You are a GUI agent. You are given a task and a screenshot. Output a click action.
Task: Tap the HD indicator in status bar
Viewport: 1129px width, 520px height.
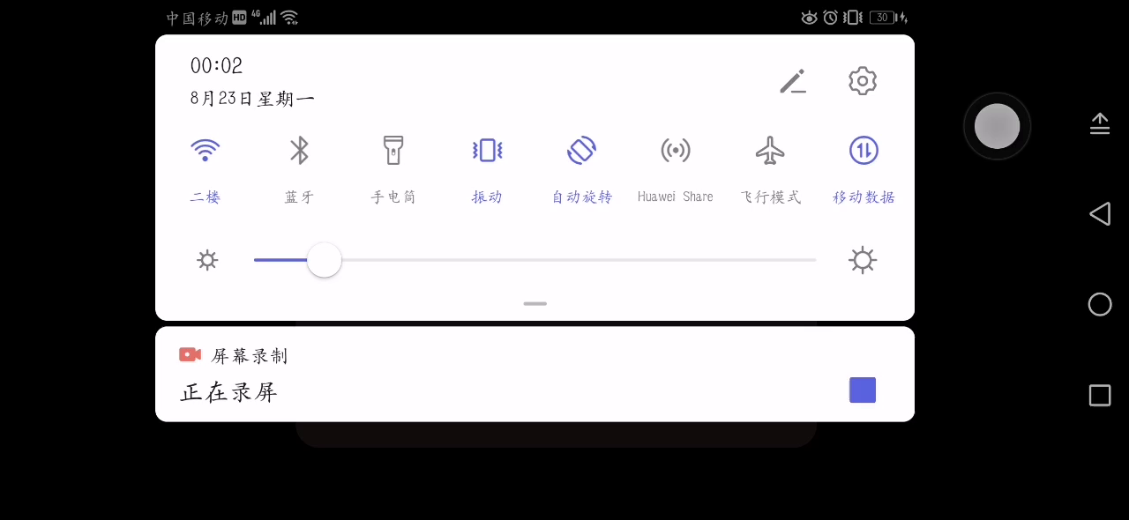click(x=239, y=18)
